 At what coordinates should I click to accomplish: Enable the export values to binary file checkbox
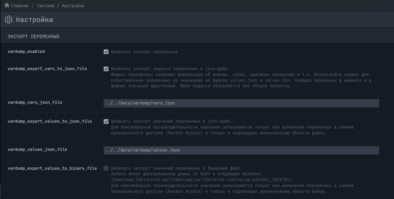[x=106, y=168]
